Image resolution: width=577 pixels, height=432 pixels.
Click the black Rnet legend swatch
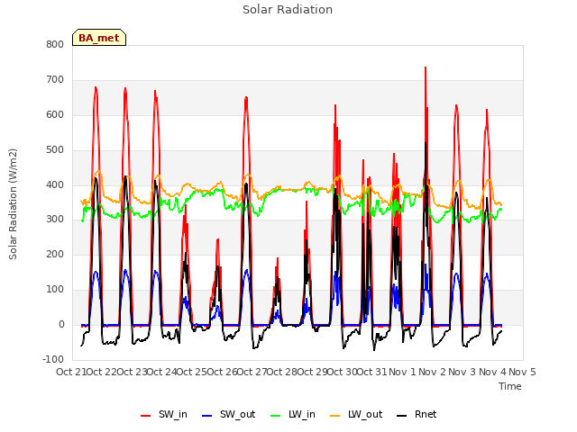[402, 416]
